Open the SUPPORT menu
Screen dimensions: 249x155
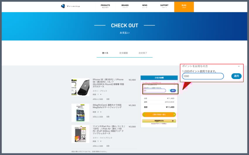click(164, 6)
